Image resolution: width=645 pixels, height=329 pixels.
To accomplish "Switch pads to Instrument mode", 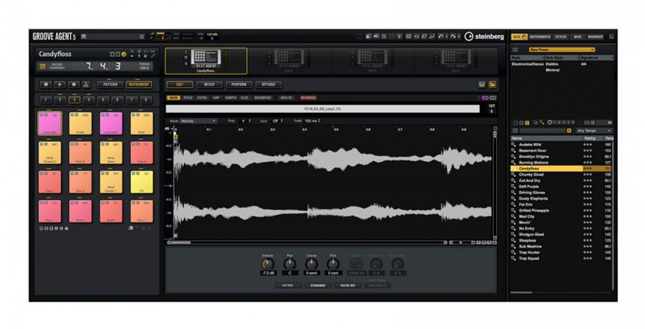I will (x=139, y=84).
